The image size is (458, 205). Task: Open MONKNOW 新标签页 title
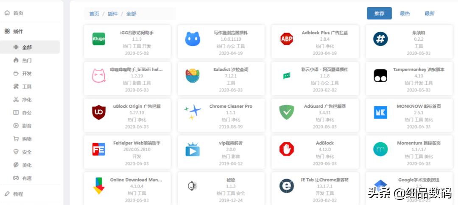click(x=419, y=106)
